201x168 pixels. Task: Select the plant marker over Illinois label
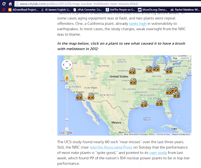point(149,69)
